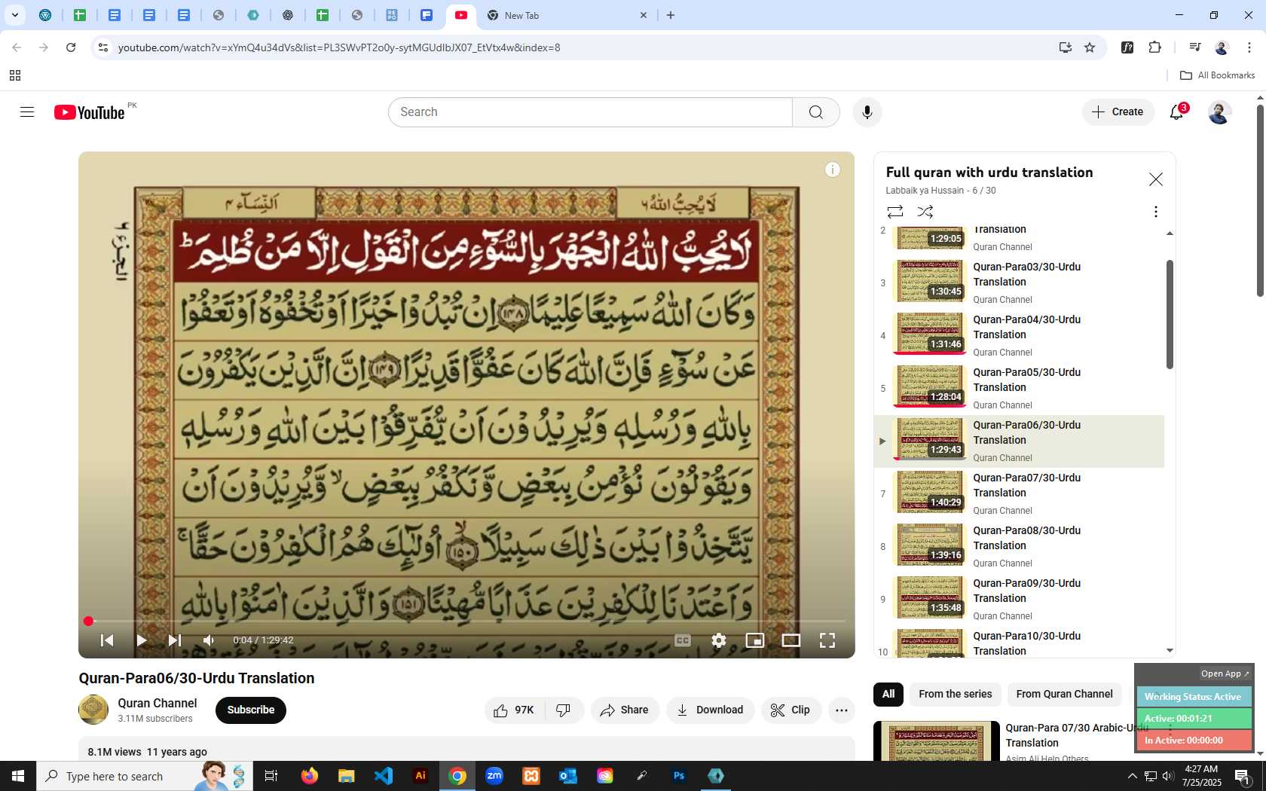Dislike this video
This screenshot has height=791, width=1266.
pyautogui.click(x=564, y=710)
